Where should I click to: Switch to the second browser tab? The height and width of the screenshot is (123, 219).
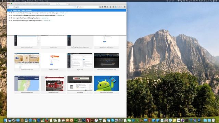point(40,4)
